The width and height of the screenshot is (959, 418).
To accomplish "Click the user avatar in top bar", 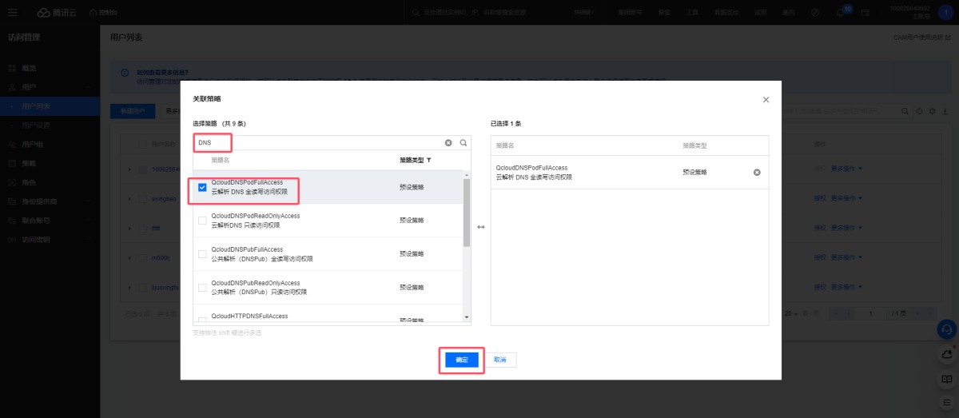I will point(947,13).
